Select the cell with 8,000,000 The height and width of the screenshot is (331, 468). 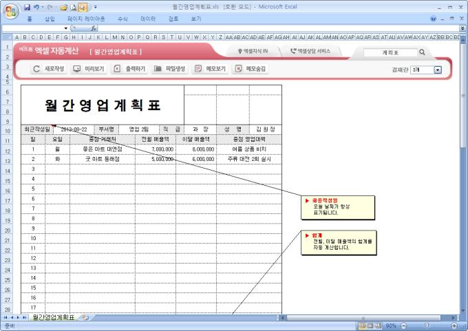pos(196,149)
